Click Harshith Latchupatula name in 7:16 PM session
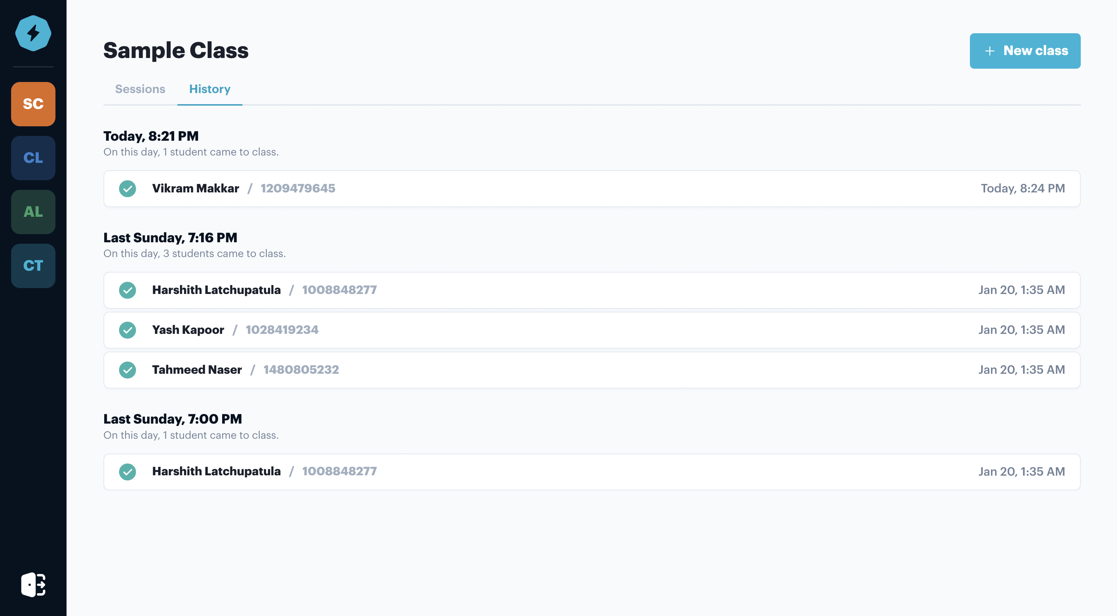 [x=216, y=290]
